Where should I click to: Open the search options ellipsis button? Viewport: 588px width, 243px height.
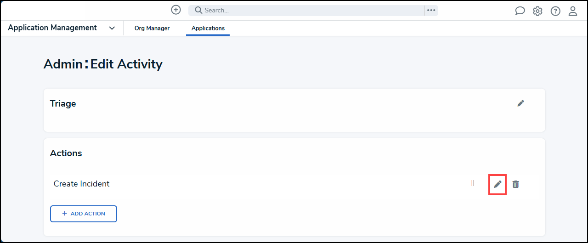[431, 10]
